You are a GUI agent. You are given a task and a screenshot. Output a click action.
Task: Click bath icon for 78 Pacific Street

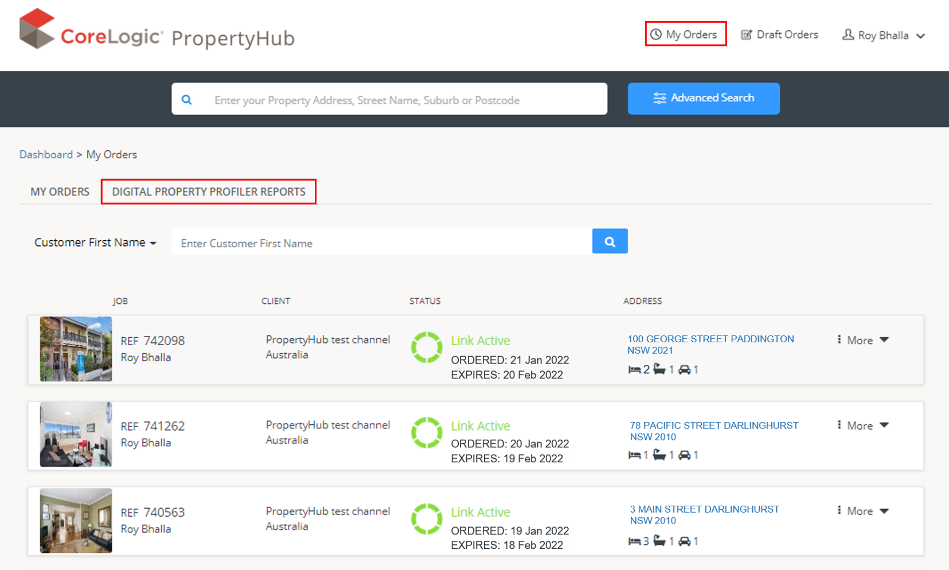[659, 455]
